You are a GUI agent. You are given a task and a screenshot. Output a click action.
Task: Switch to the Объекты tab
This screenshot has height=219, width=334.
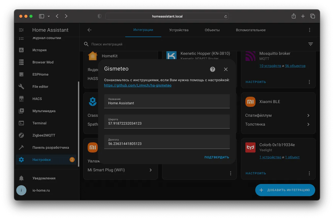click(212, 30)
